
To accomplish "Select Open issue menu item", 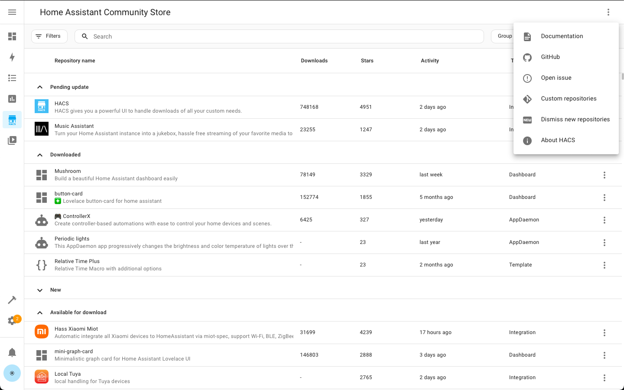I will (566, 78).
